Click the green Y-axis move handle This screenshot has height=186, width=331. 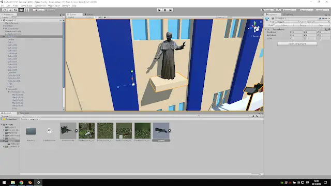click(132, 72)
